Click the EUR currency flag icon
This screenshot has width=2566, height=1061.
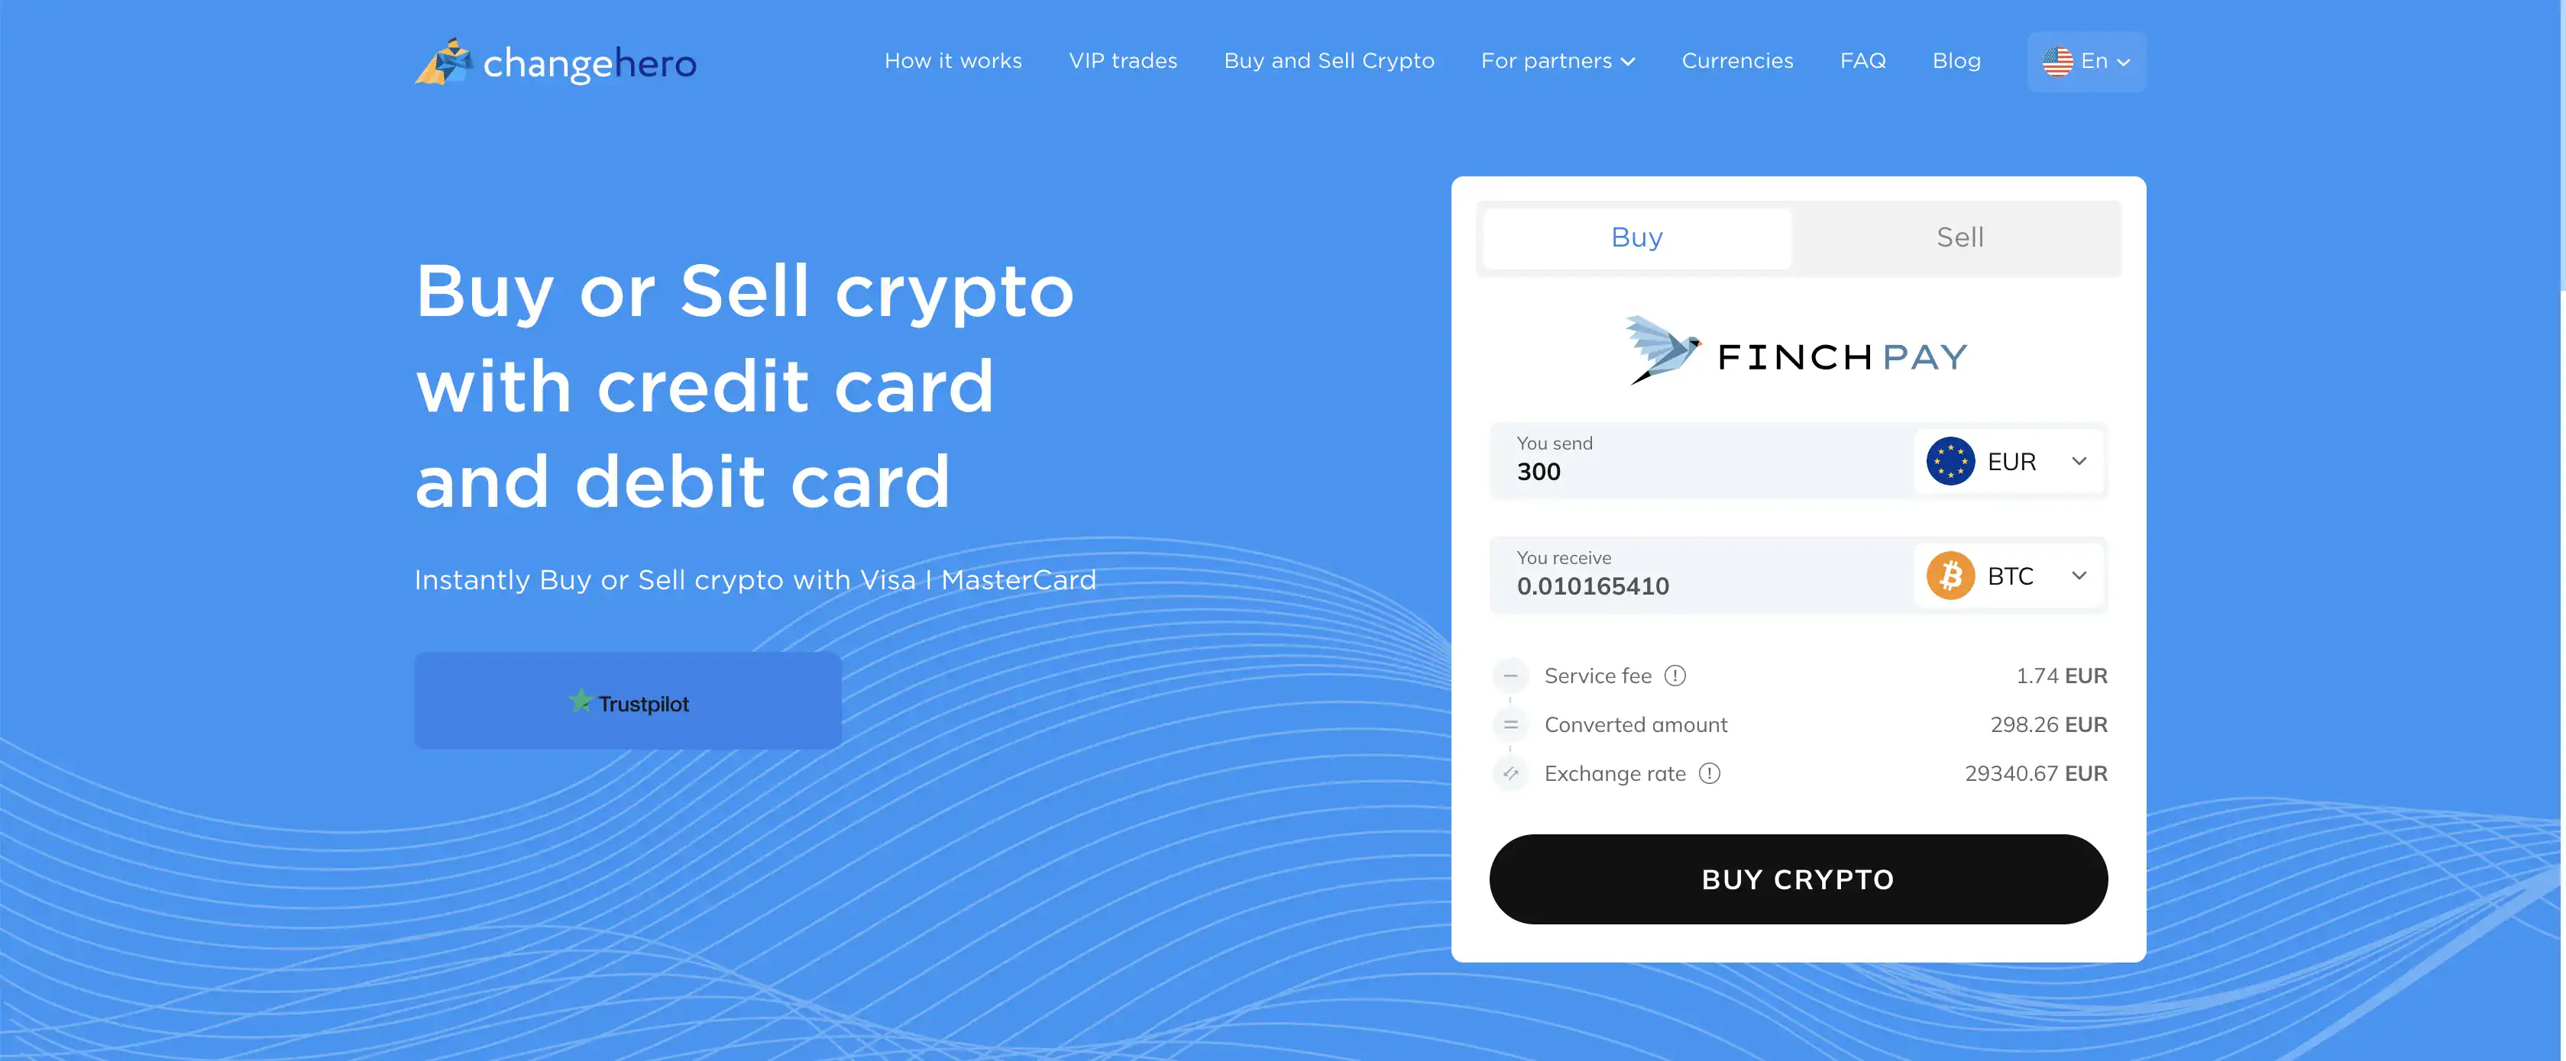(1953, 461)
